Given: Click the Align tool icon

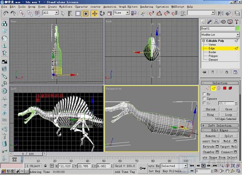Looking at the screenshot, I should click(x=228, y=13).
